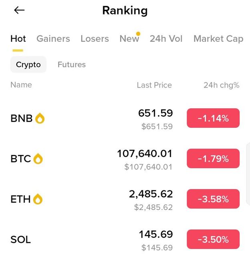
Task: Tap the back arrow icon
Action: [x=19, y=10]
